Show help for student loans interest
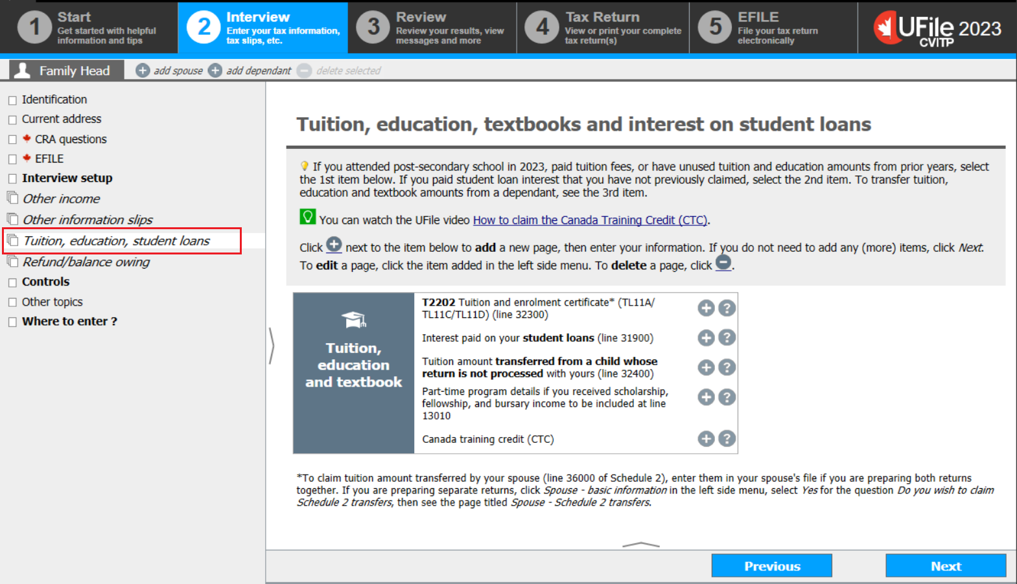Image resolution: width=1017 pixels, height=584 pixels. tap(727, 337)
